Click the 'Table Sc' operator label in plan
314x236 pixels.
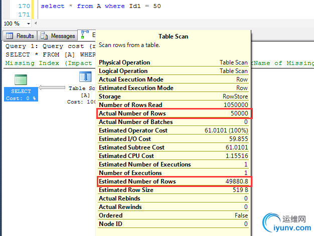click(82, 88)
